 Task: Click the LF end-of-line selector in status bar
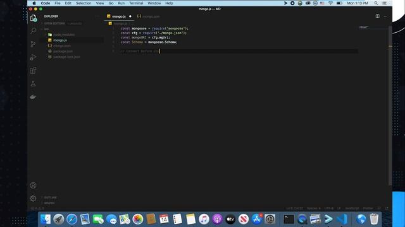pos(339,208)
